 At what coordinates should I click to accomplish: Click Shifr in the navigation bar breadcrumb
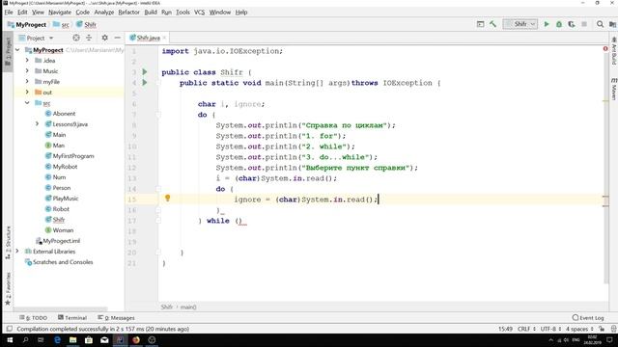[x=87, y=24]
